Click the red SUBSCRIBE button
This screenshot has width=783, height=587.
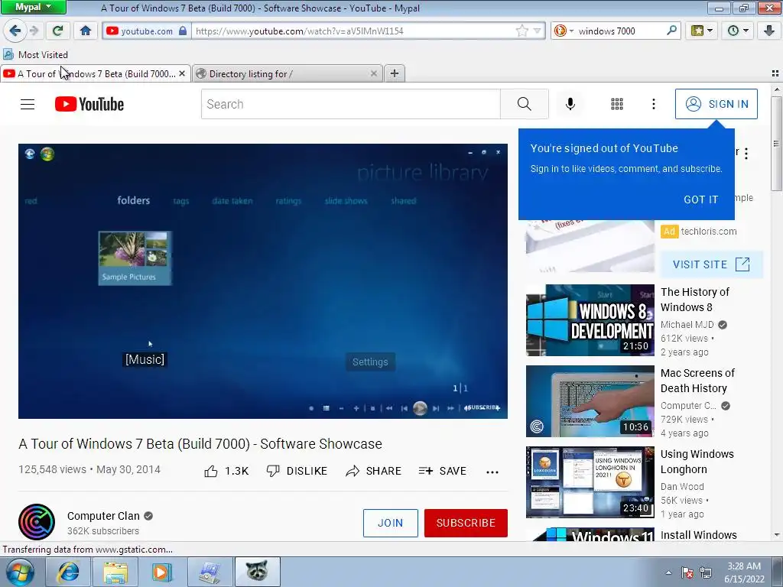(466, 523)
